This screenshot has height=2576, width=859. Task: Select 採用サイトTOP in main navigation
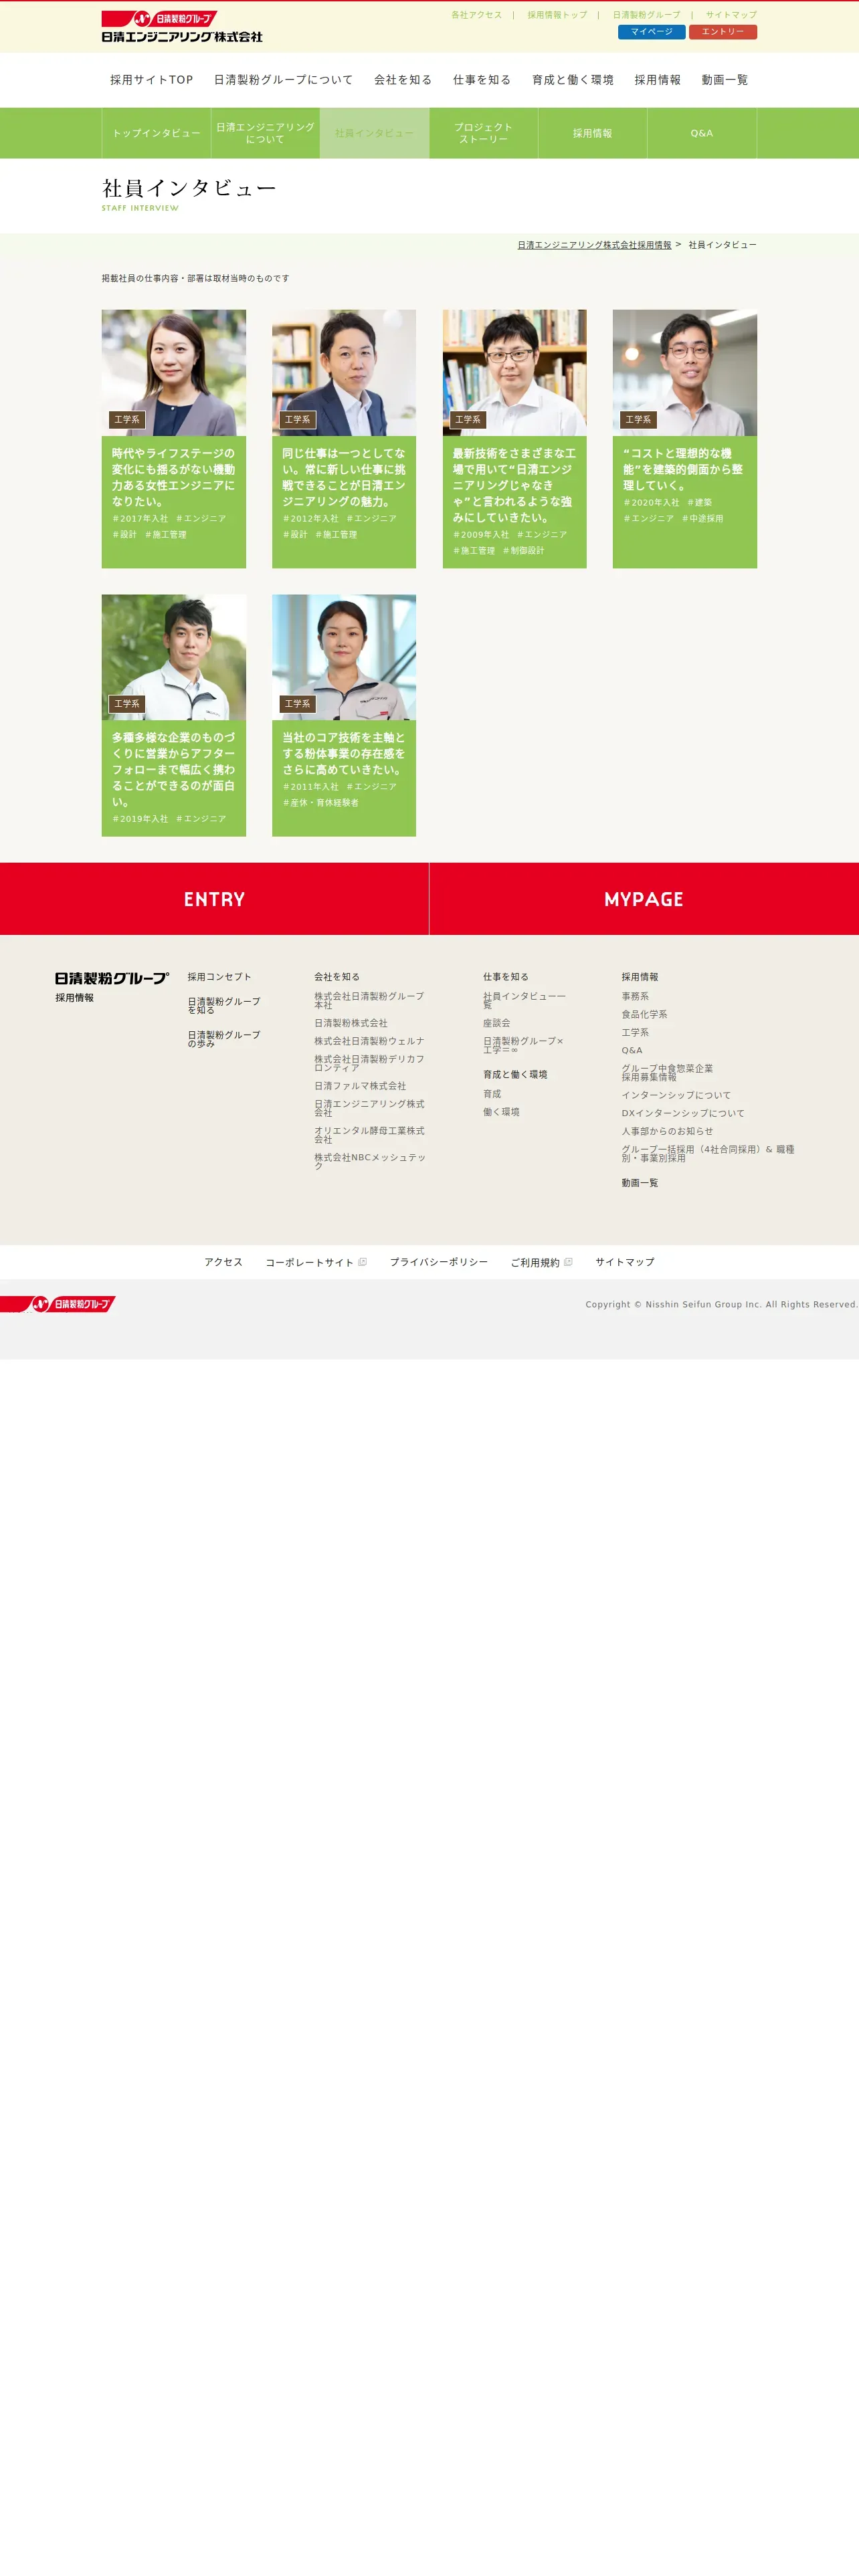[x=152, y=80]
